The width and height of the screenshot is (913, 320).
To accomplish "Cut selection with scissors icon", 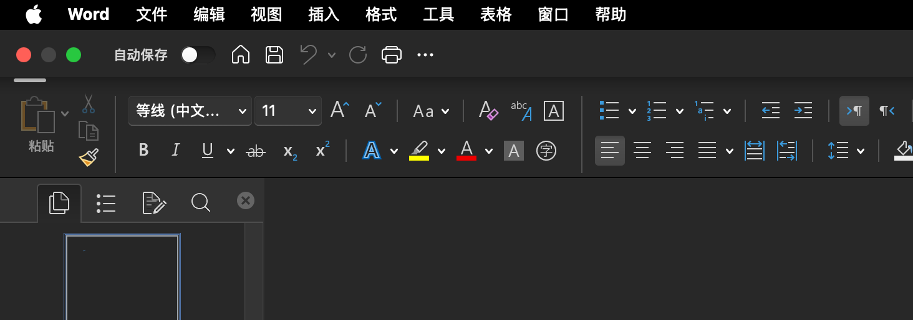I will pos(89,103).
